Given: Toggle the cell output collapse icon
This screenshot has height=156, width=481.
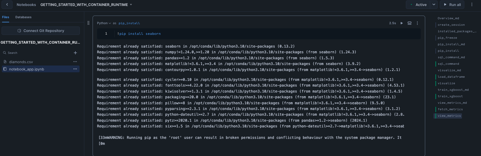Looking at the screenshot, I should [x=410, y=23].
